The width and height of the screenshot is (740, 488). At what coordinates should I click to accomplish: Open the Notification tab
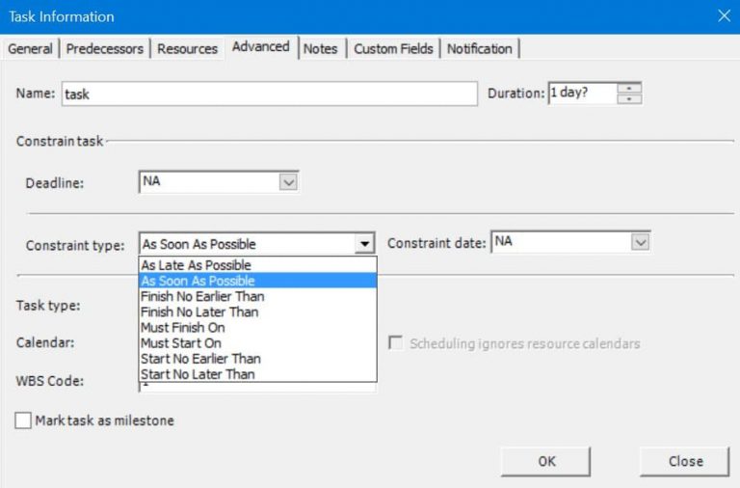point(479,48)
